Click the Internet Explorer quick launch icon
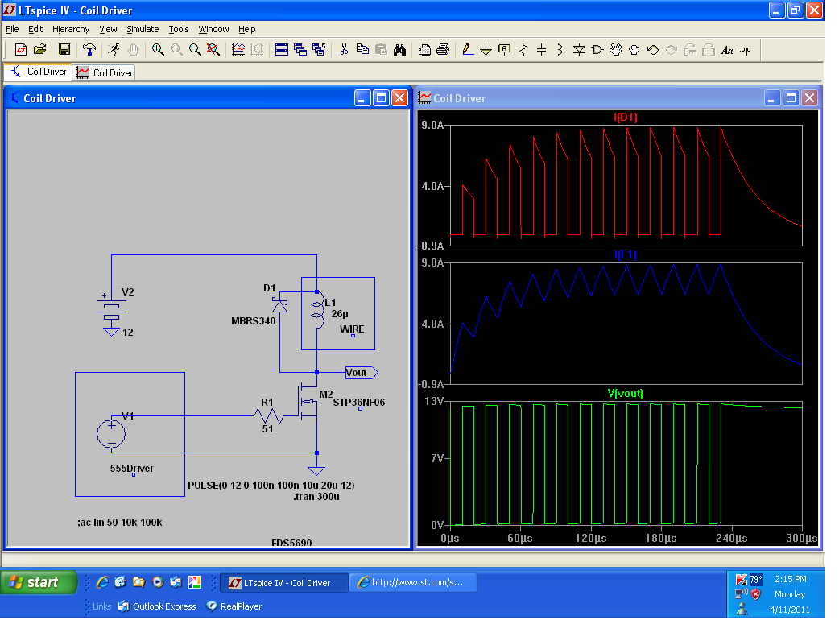This screenshot has height=620, width=839. [x=102, y=582]
